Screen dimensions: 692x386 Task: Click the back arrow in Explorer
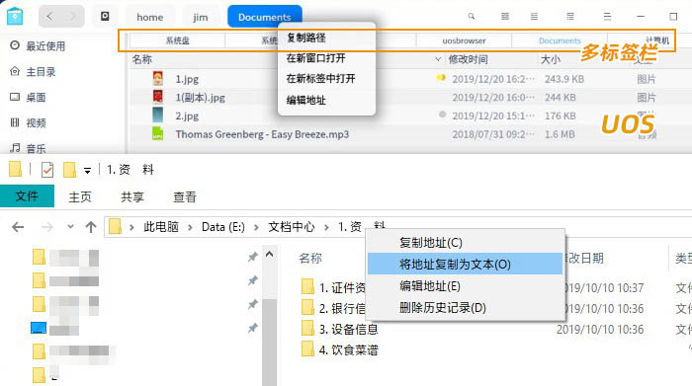[18, 227]
